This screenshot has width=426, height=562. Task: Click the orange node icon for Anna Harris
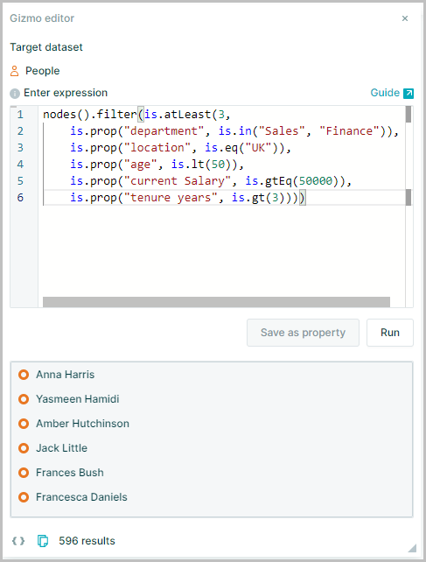pyautogui.click(x=24, y=375)
